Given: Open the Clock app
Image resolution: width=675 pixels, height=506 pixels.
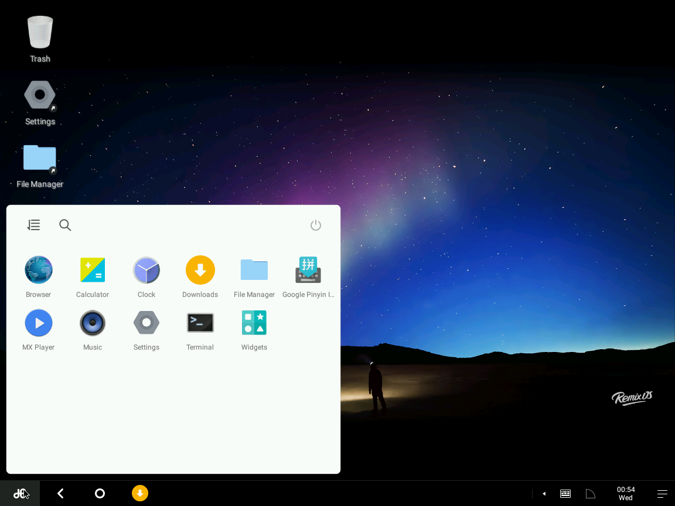Looking at the screenshot, I should [x=146, y=270].
